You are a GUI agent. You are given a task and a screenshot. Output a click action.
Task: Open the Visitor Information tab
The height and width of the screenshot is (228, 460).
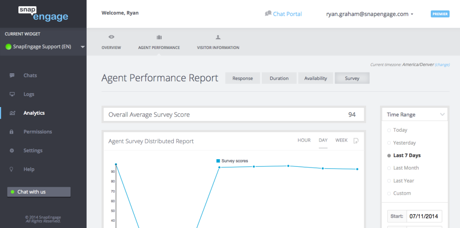[218, 42]
